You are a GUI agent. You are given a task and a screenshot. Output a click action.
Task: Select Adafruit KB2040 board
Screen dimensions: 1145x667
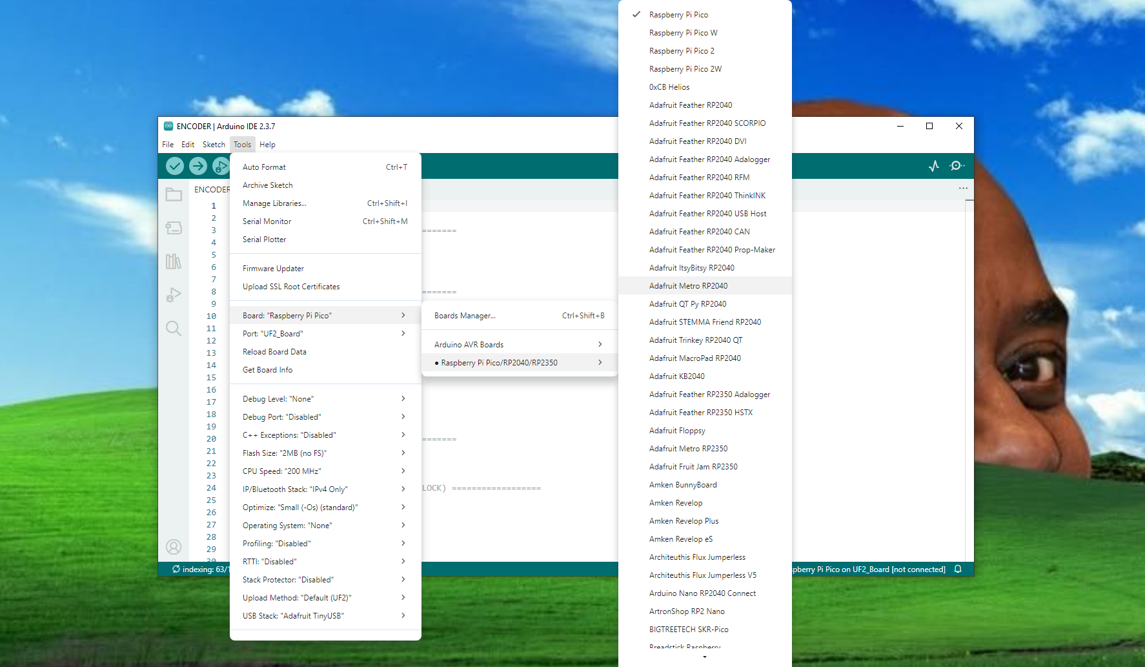coord(705,376)
